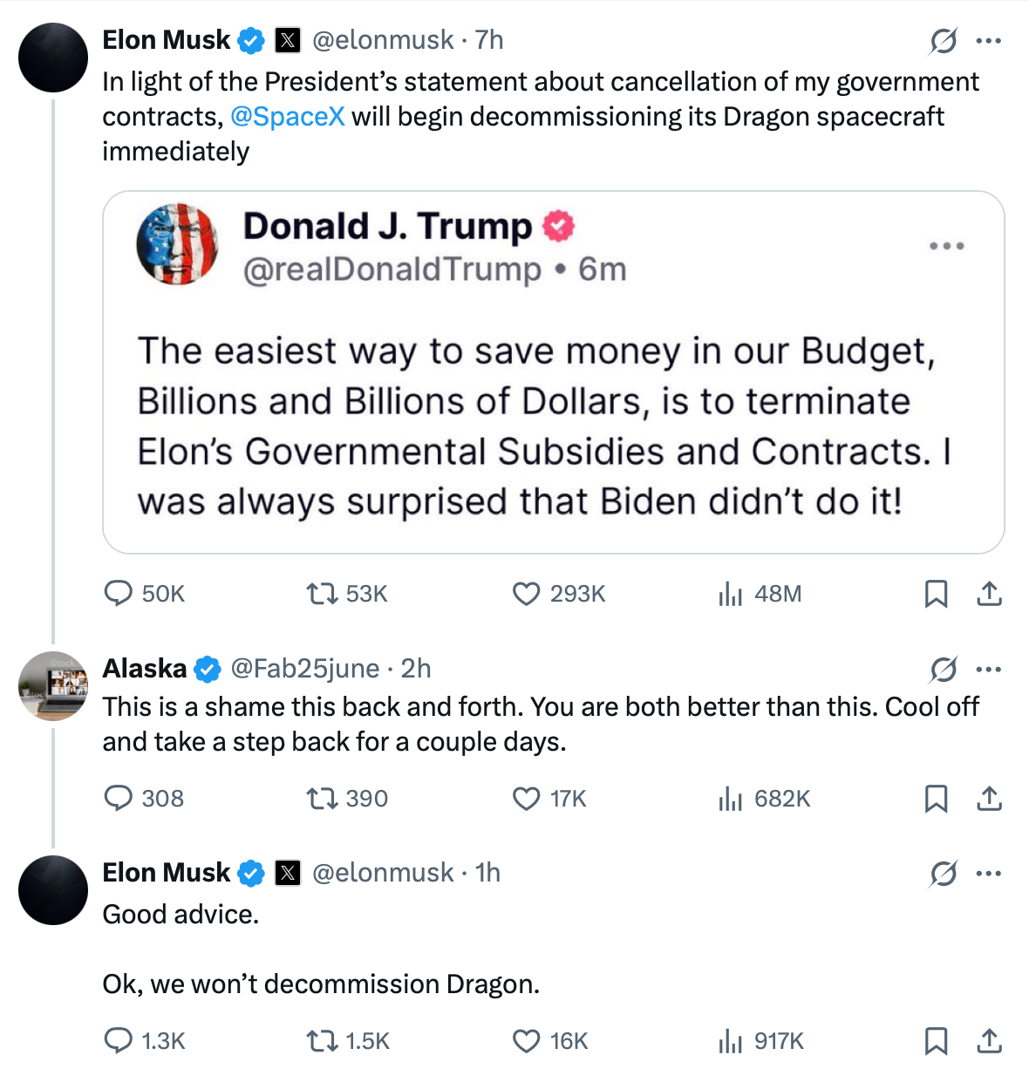Repost the Dragon decommissioning tweet
Image resolution: width=1029 pixels, height=1069 pixels.
click(322, 594)
